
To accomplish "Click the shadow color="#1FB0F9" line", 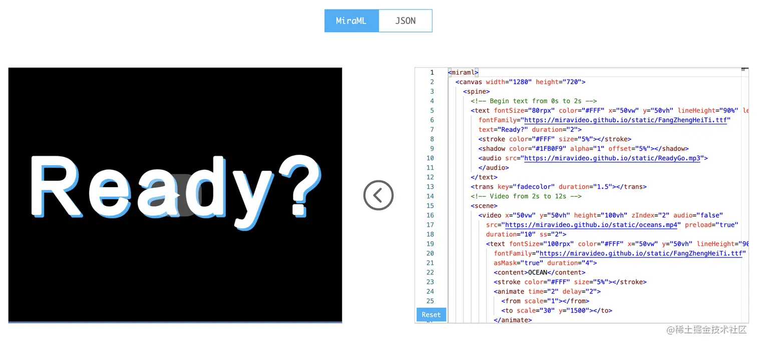I will [584, 149].
